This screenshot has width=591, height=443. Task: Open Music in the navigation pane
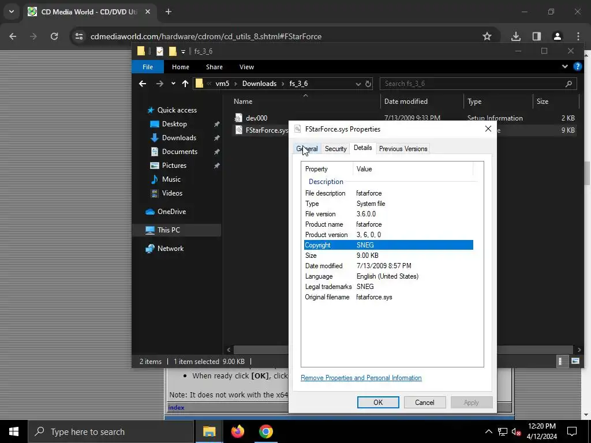[171, 179]
